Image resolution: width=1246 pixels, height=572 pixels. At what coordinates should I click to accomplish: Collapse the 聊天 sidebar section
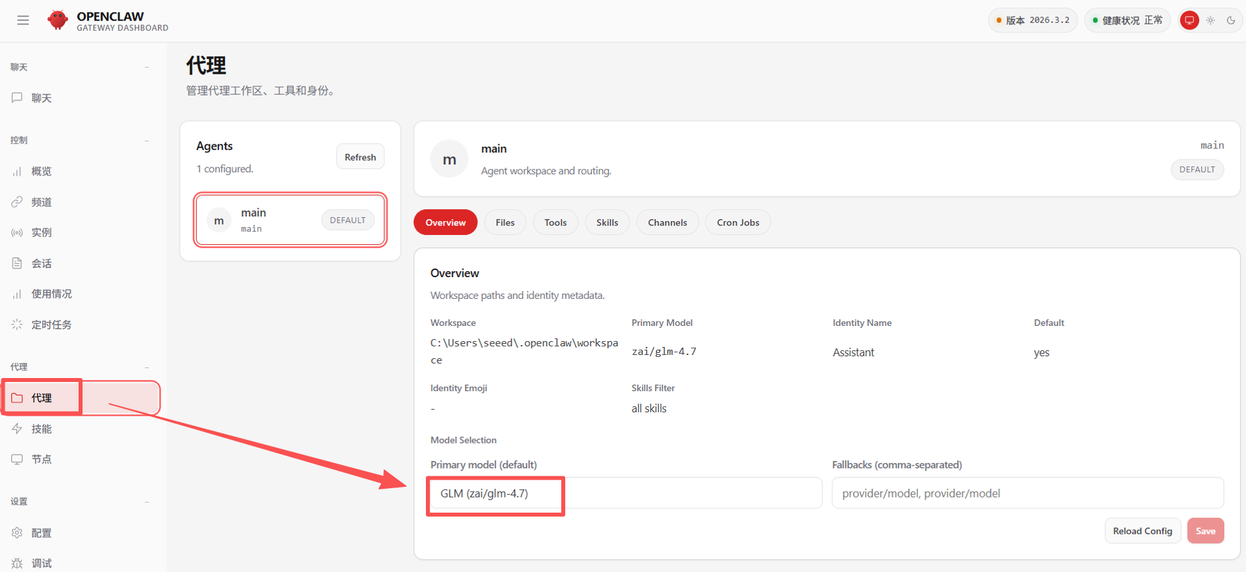[147, 67]
